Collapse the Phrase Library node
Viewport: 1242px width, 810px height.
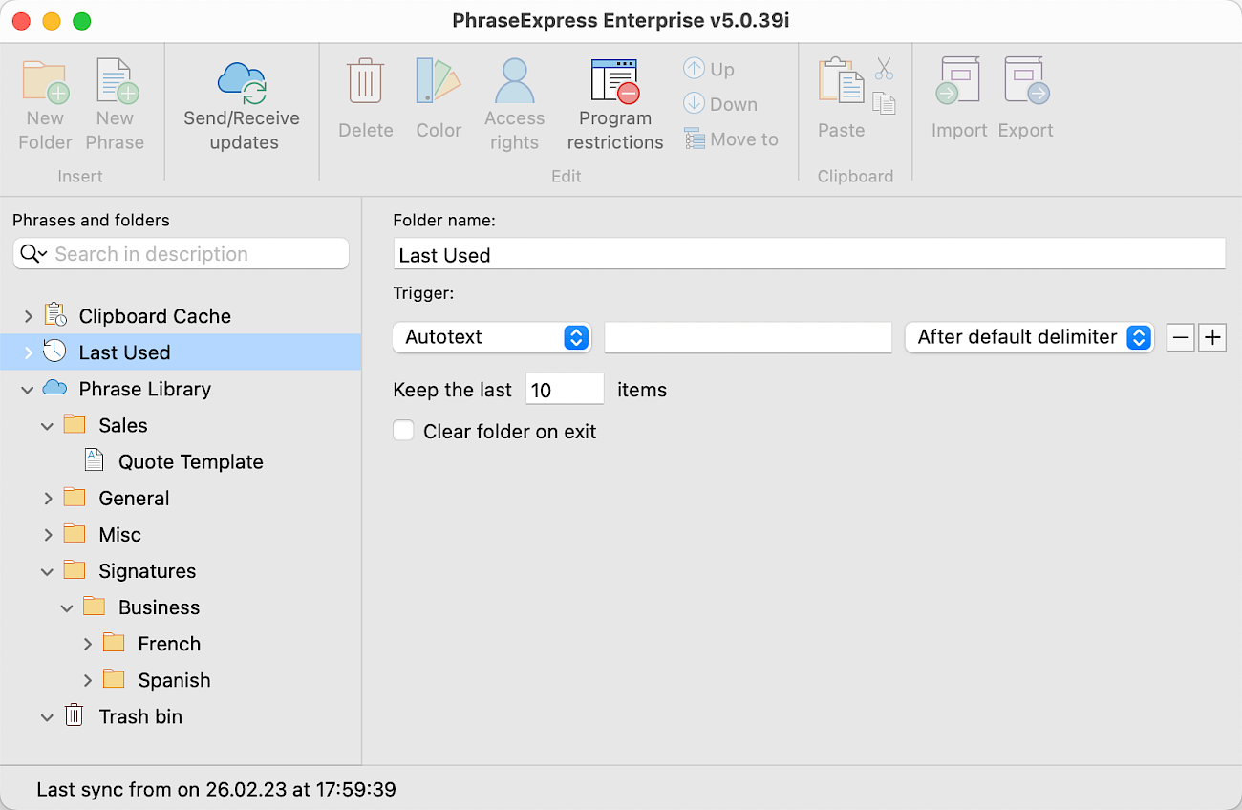point(28,389)
